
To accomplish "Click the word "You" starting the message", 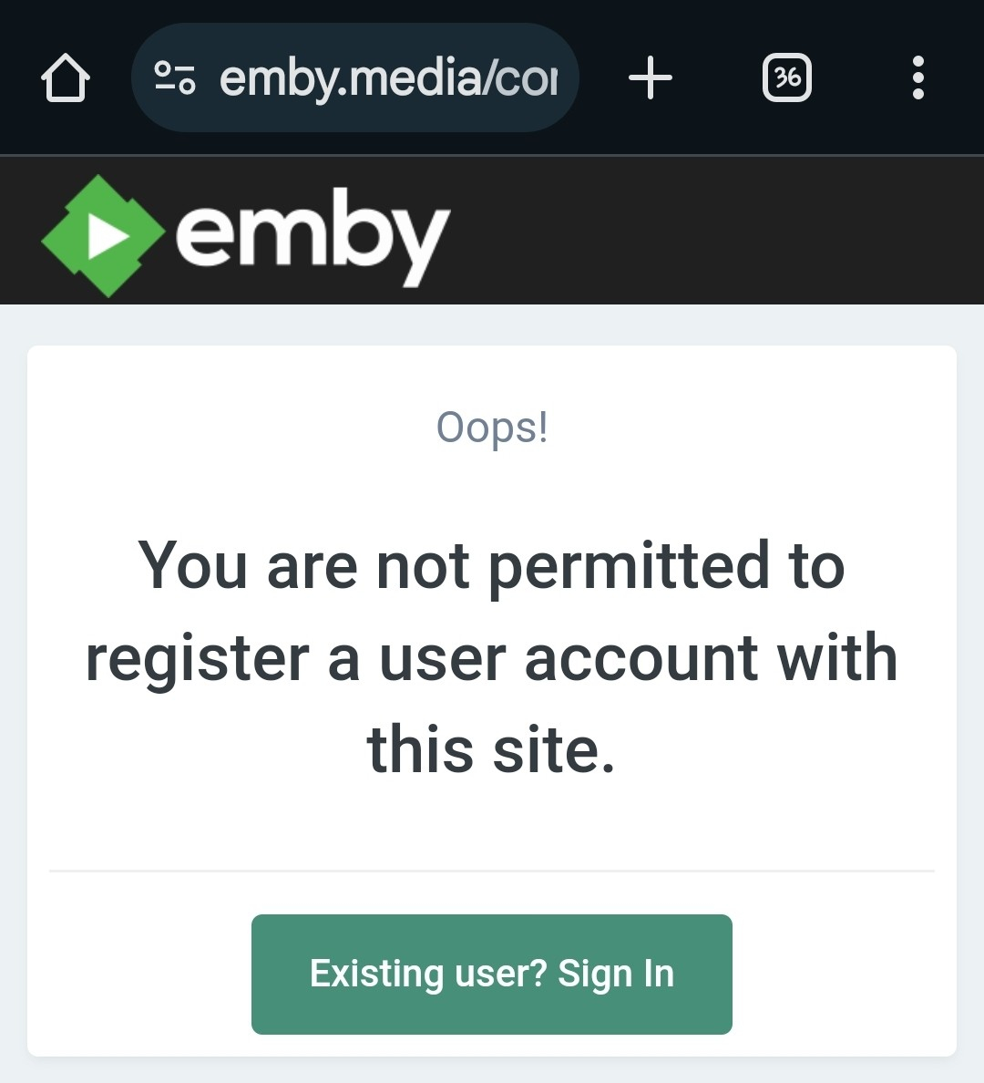I will [x=192, y=566].
